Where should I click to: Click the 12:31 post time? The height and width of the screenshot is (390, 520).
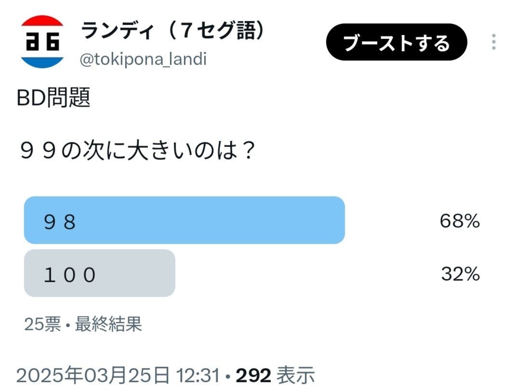pyautogui.click(x=198, y=376)
